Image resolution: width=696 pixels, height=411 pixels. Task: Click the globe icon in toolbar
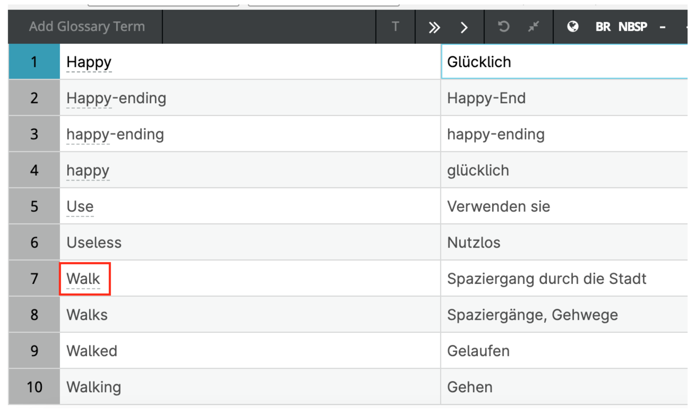(x=572, y=27)
